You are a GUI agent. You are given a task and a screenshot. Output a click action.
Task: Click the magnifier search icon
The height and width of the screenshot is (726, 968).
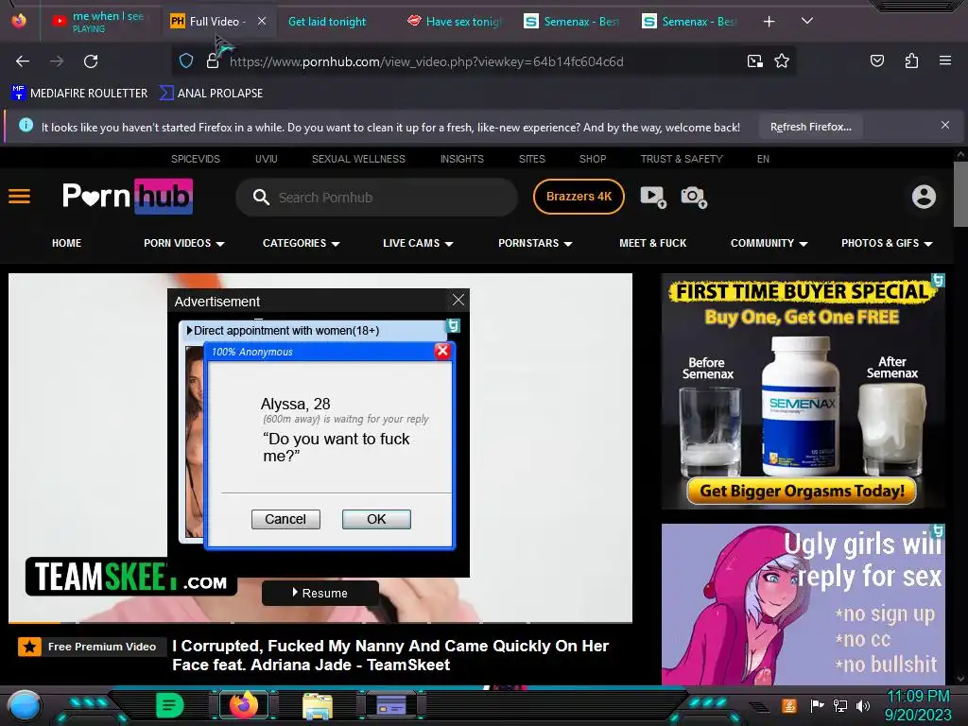(x=261, y=197)
